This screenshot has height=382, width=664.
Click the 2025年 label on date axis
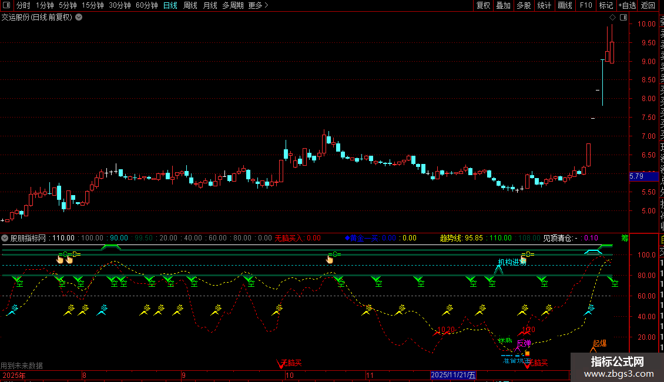click(x=14, y=375)
